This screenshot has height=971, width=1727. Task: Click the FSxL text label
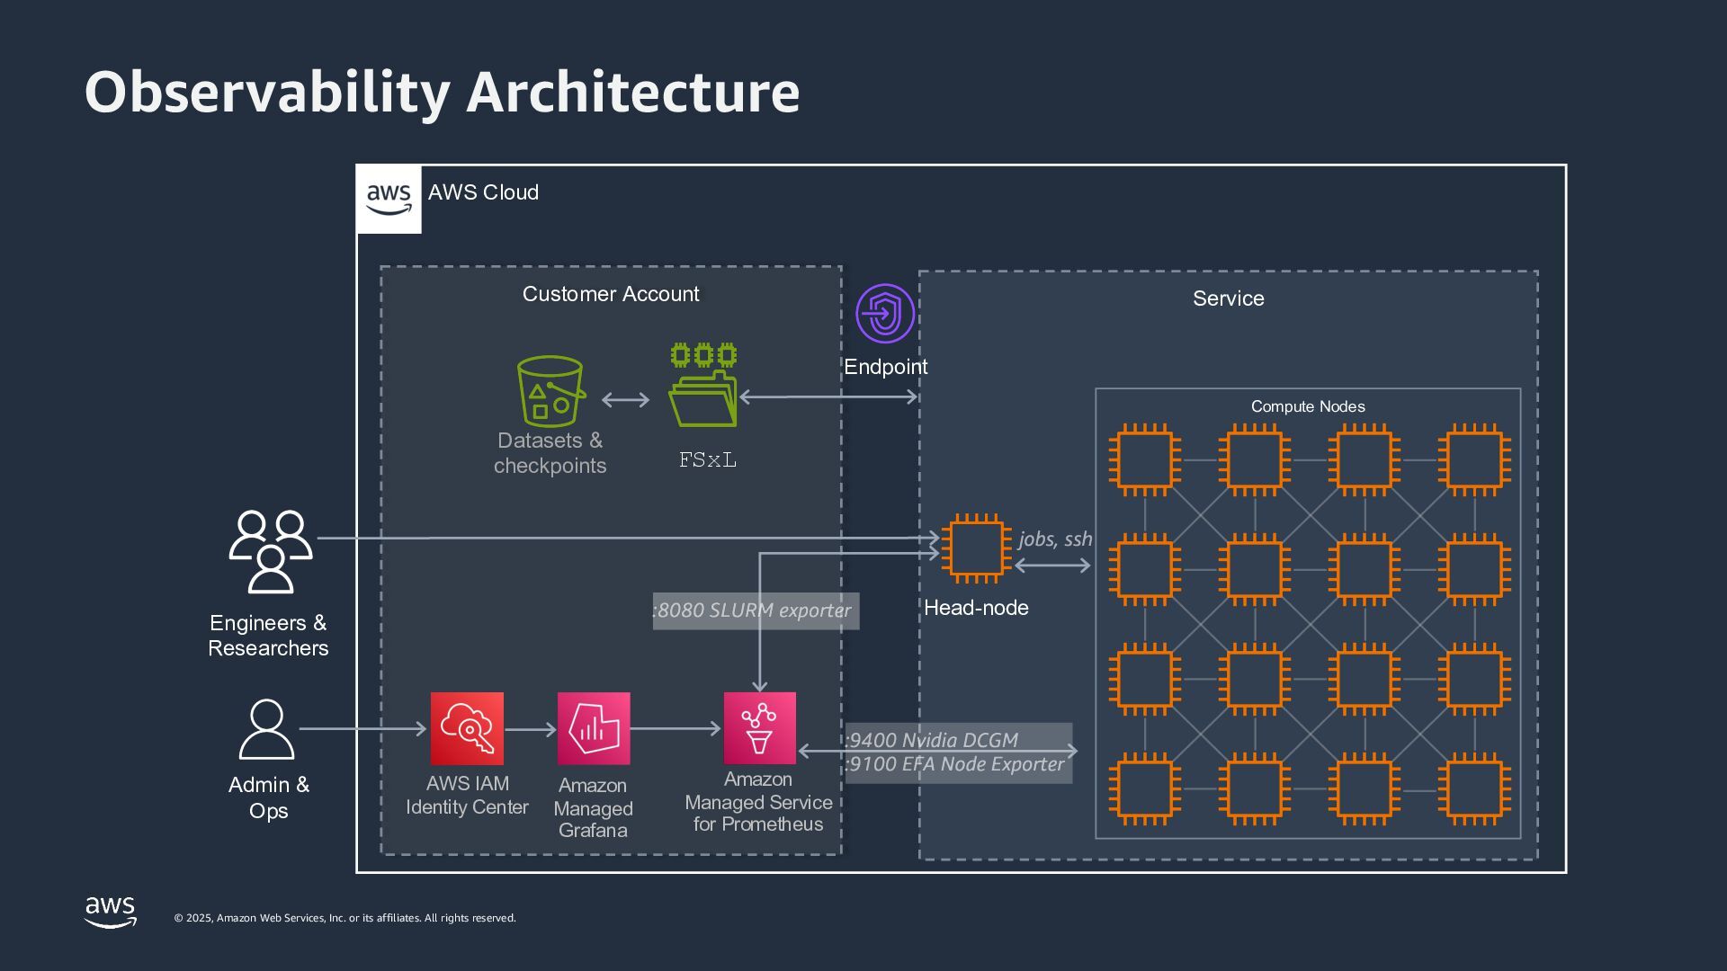click(708, 460)
